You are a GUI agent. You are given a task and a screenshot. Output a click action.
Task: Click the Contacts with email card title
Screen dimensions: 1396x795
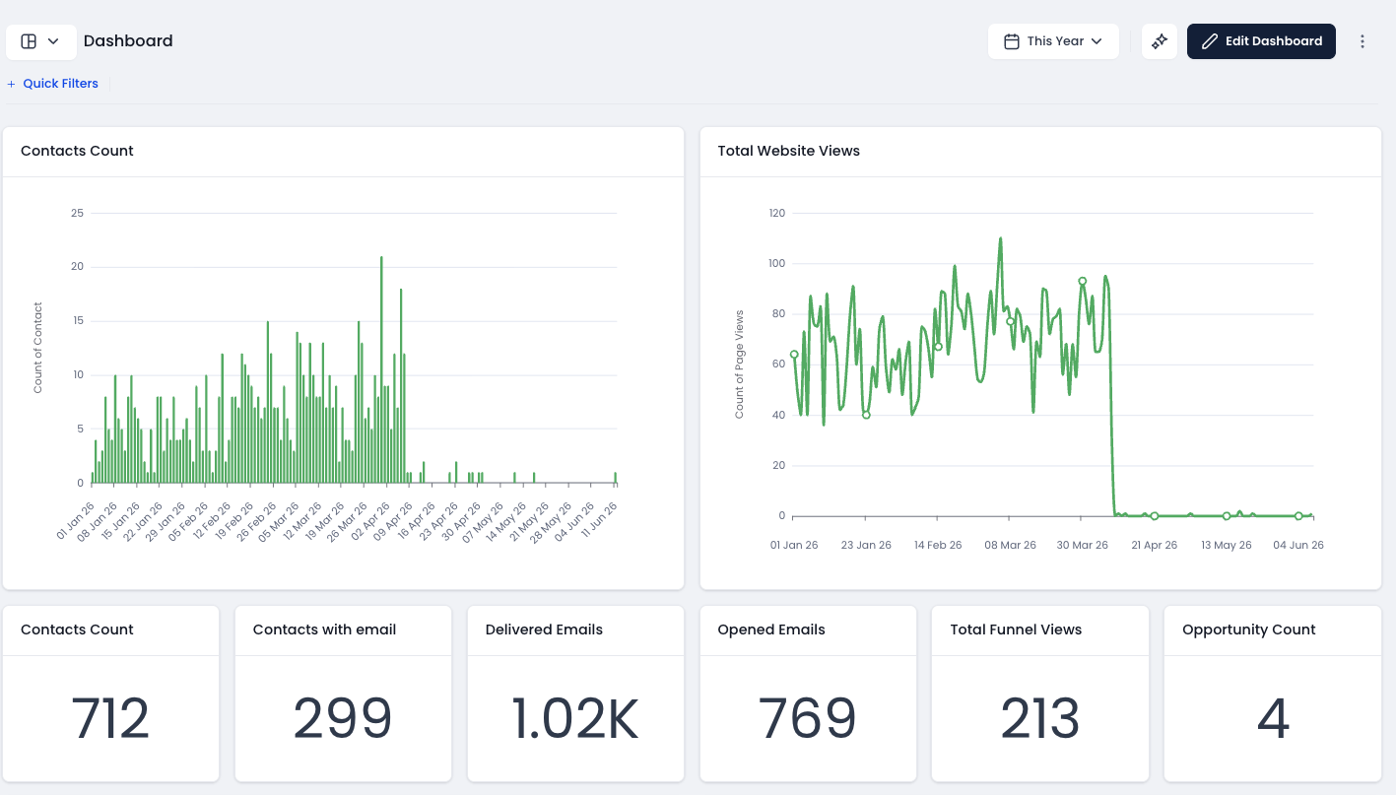point(324,629)
